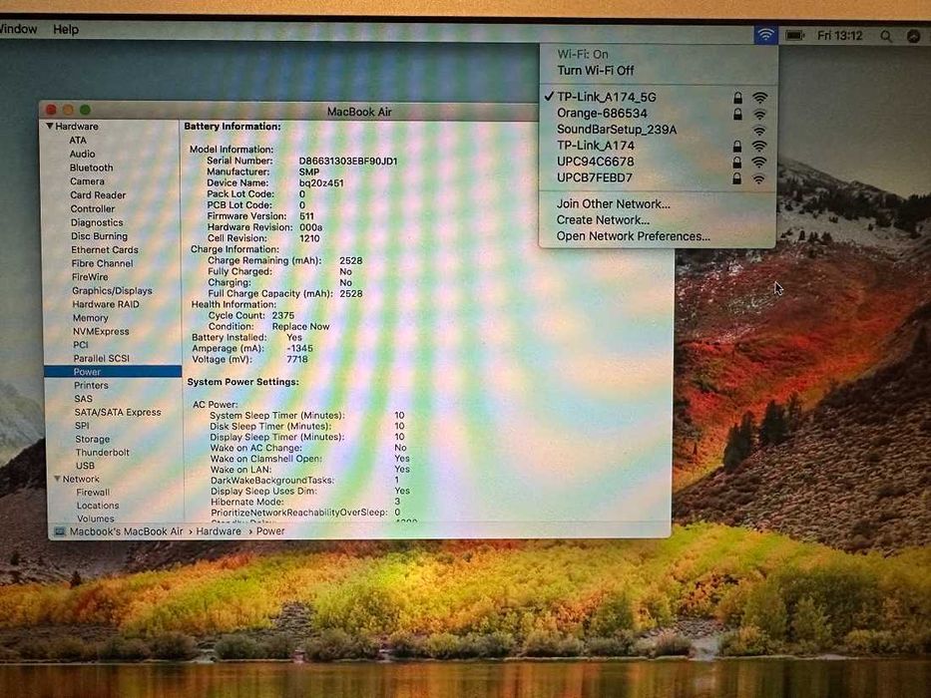Select Locations under Network

pyautogui.click(x=98, y=506)
